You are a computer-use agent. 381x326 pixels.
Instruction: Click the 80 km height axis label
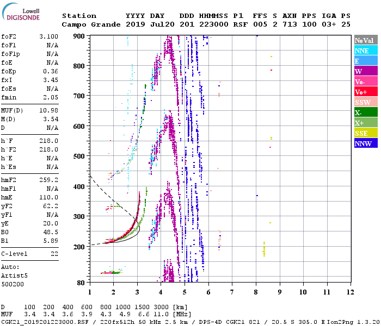click(x=81, y=283)
